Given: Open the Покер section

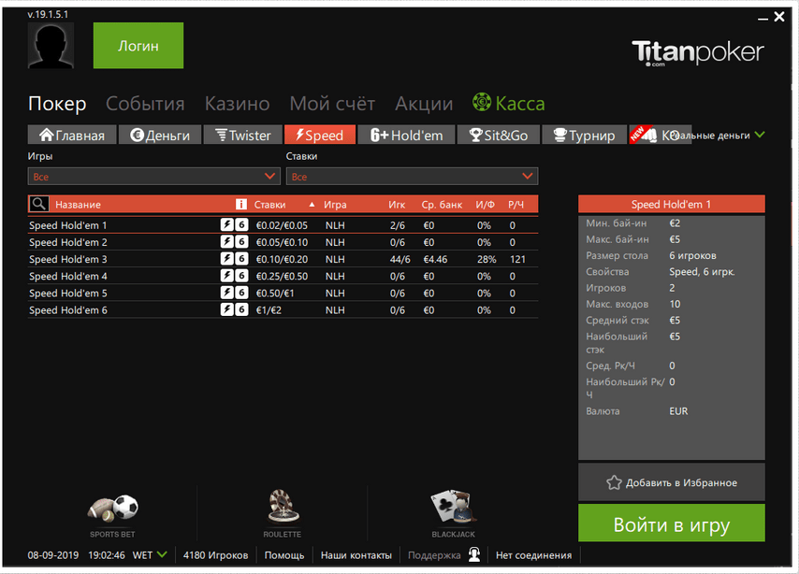Looking at the screenshot, I should point(57,104).
